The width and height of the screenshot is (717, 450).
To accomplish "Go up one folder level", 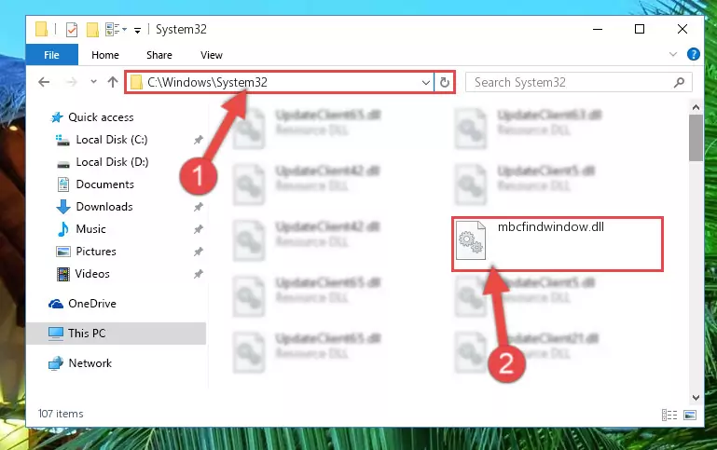I will coord(113,82).
